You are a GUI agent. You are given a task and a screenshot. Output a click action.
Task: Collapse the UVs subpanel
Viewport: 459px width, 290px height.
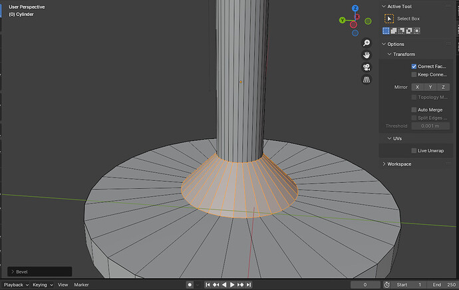coord(390,139)
